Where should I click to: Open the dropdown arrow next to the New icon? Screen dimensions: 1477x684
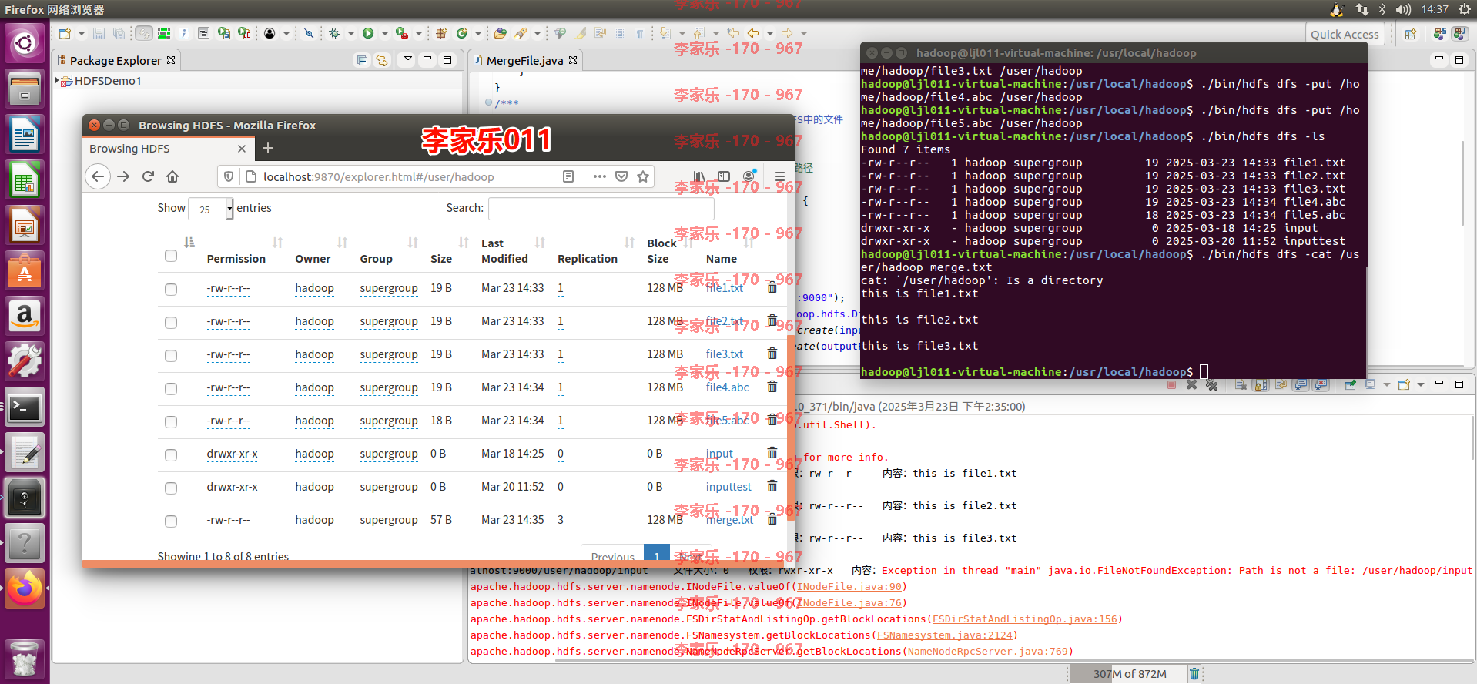[x=82, y=33]
